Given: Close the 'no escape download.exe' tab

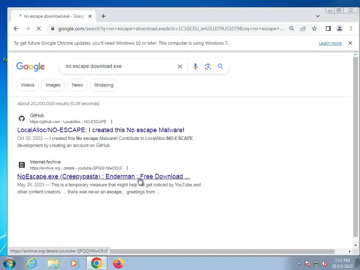Looking at the screenshot, I should click(x=90, y=16).
